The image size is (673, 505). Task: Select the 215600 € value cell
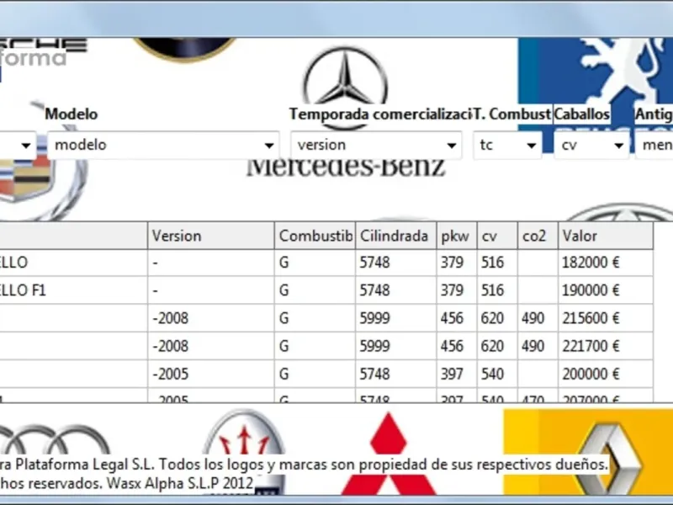click(x=606, y=318)
